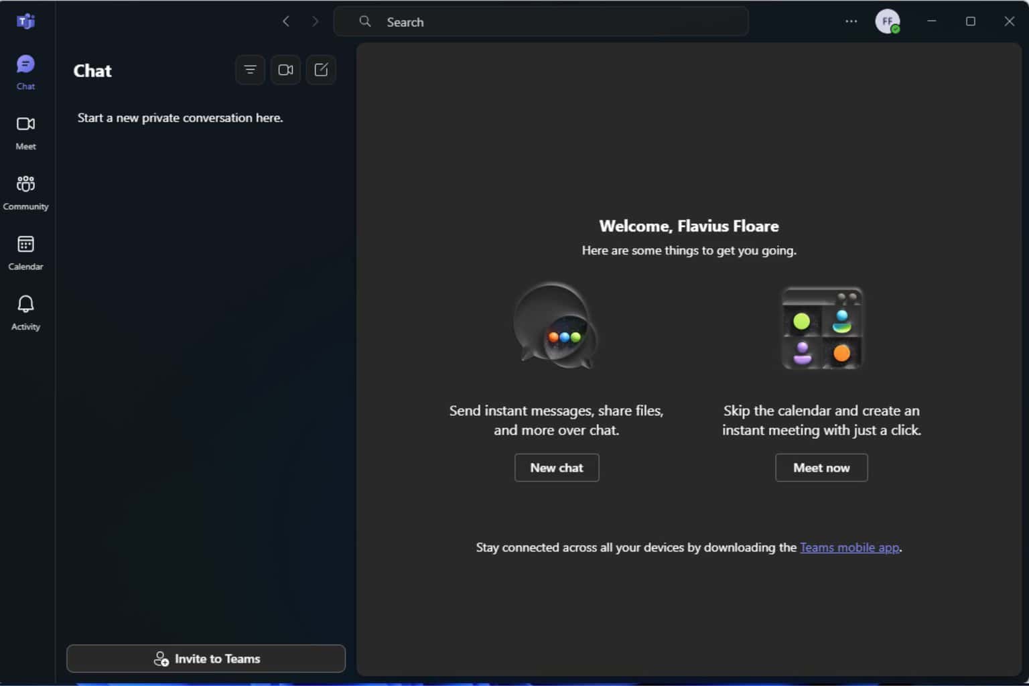
Task: Open the Teams mobile app link
Action: tap(849, 547)
